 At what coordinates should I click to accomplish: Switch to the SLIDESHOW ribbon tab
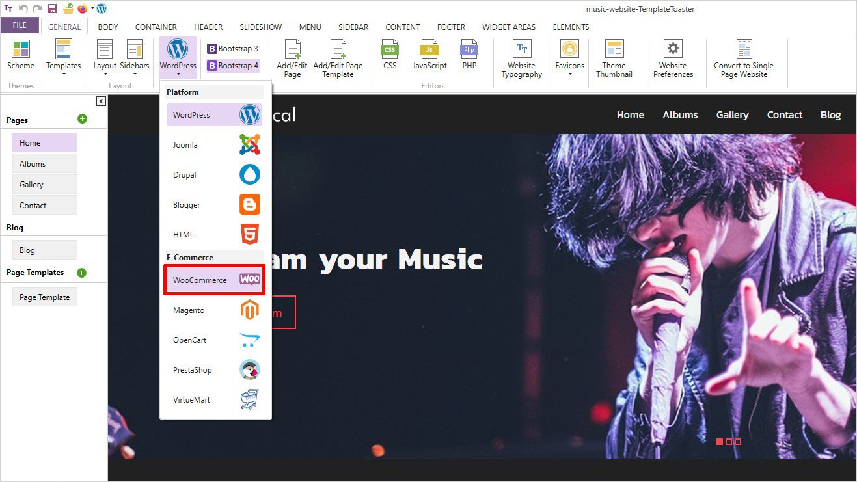pos(260,27)
